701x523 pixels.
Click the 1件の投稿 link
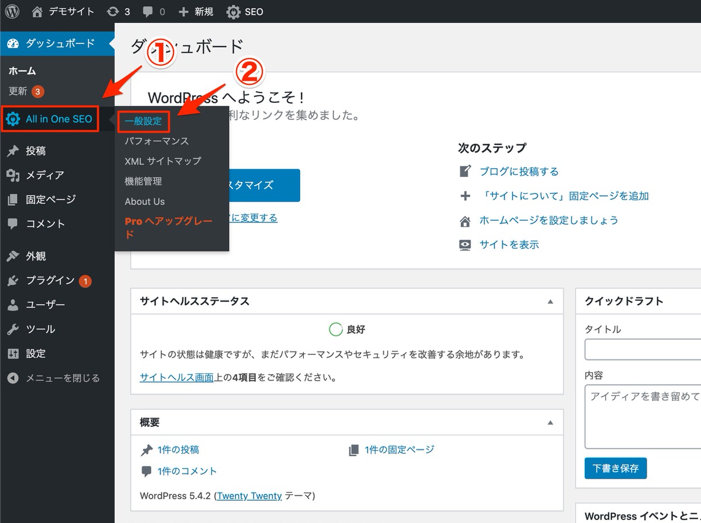click(178, 450)
